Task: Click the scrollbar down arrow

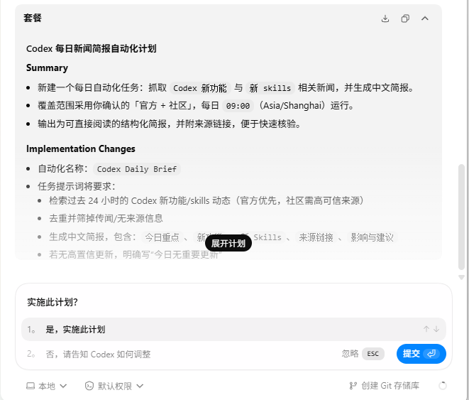Action: click(461, 278)
